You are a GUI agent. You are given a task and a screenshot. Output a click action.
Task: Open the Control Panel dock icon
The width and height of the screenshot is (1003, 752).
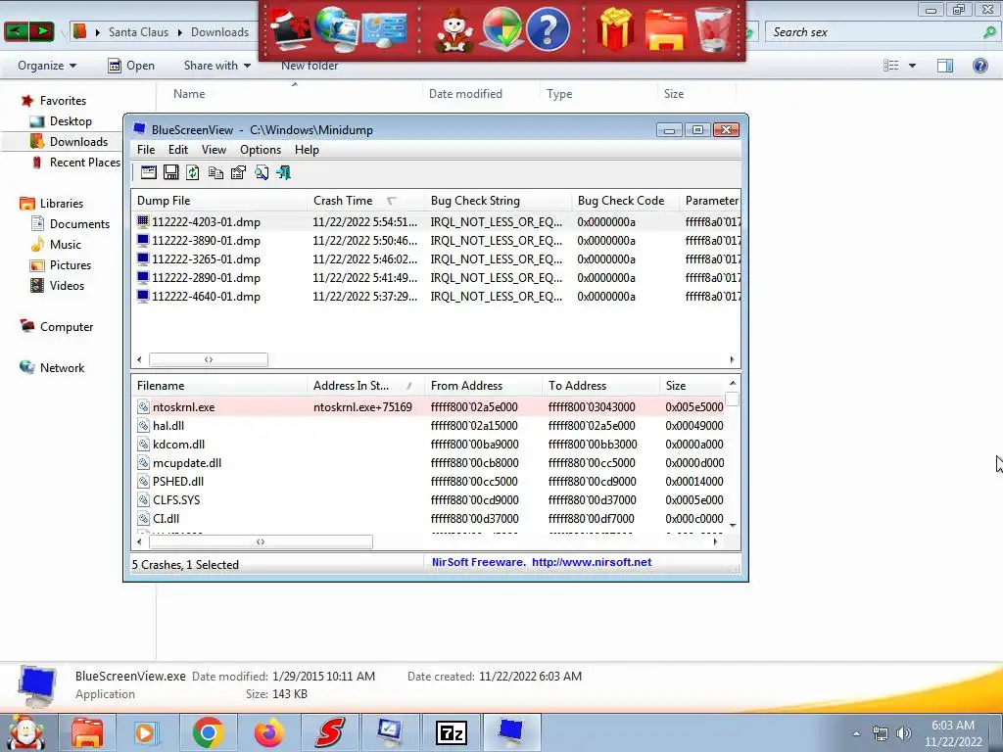click(x=384, y=30)
